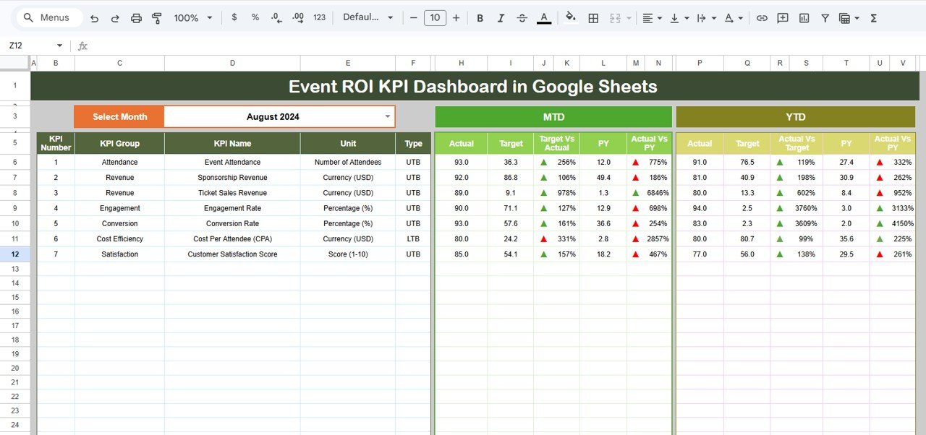Select the paint format tool
This screenshot has height=435, width=926.
coord(157,17)
